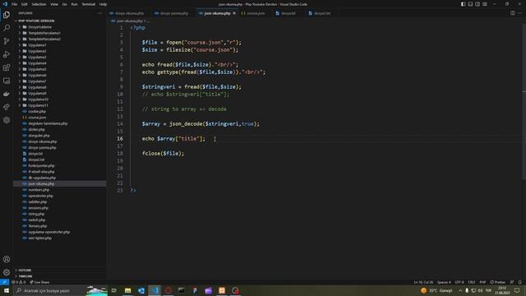Switch to dosya.txt tab
The image size is (526, 296).
coord(288,13)
